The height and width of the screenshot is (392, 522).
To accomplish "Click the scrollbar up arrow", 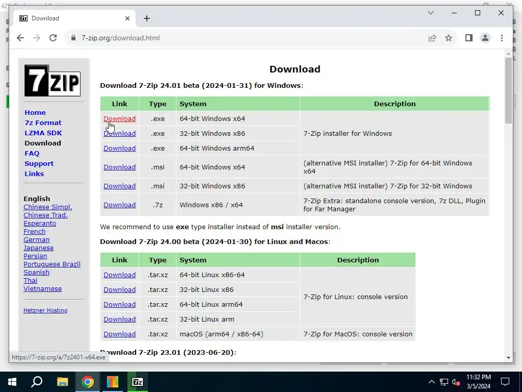I will pos(508,53).
